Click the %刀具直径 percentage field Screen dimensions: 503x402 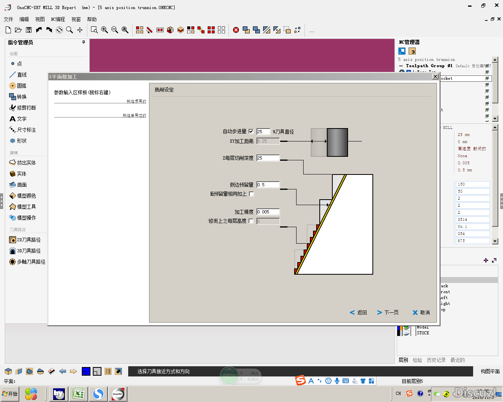point(263,132)
